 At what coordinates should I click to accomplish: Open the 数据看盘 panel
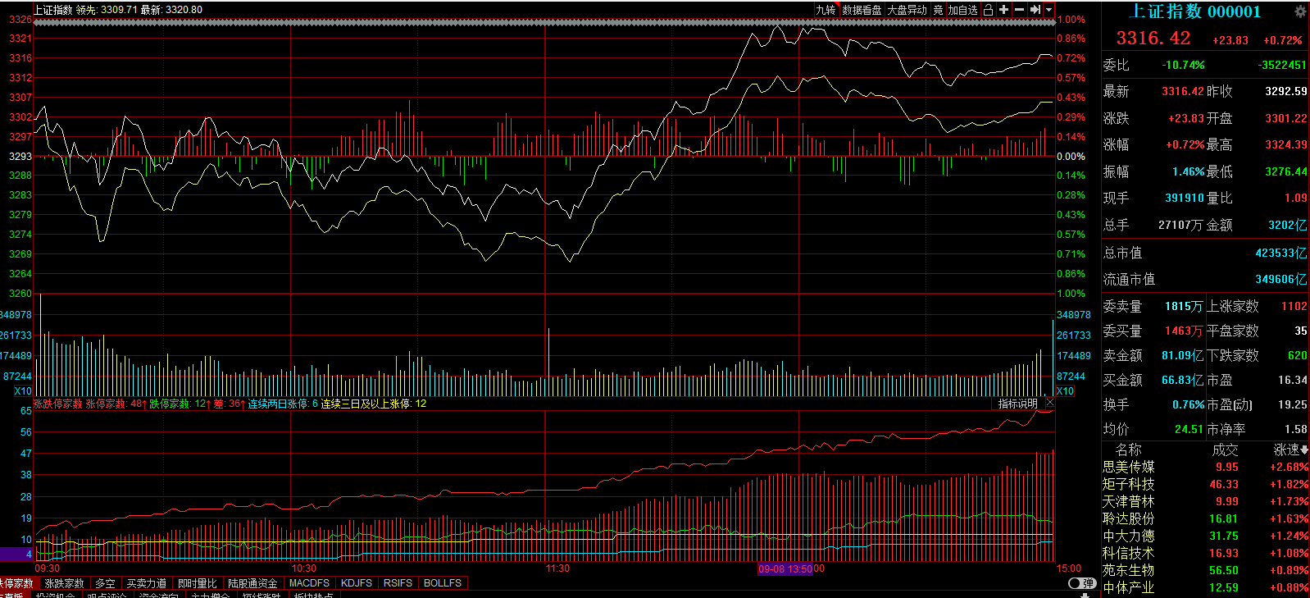pyautogui.click(x=862, y=10)
